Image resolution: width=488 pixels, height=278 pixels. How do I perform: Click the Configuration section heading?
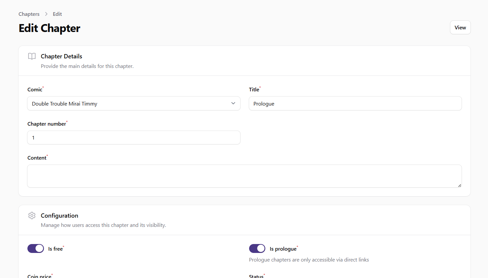[x=59, y=216]
